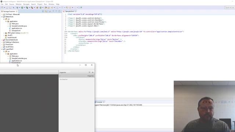Open the Help menu
Image resolution: width=235 pixels, height=132 pixels.
pos(58,4)
